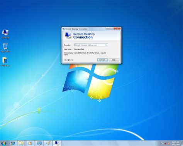Click the 'None specified' user name text
Image resolution: width=183 pixels, height=146 pixels.
(79, 49)
